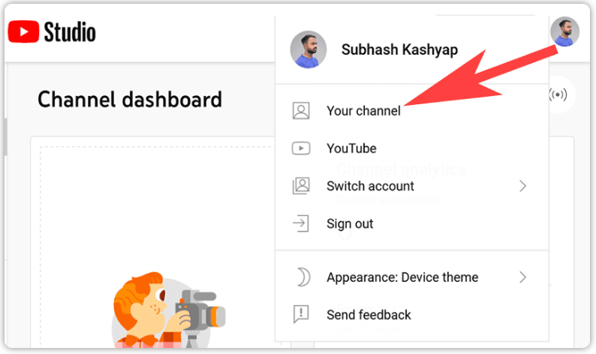This screenshot has height=354, width=596.
Task: Click the YouTube Studio logo
Action: tap(52, 31)
